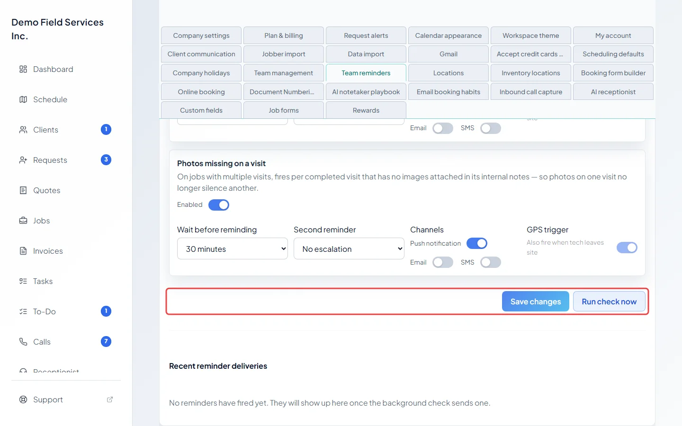Click the Jobs briefcase icon
Viewport: 682px width, 426px height.
point(23,221)
